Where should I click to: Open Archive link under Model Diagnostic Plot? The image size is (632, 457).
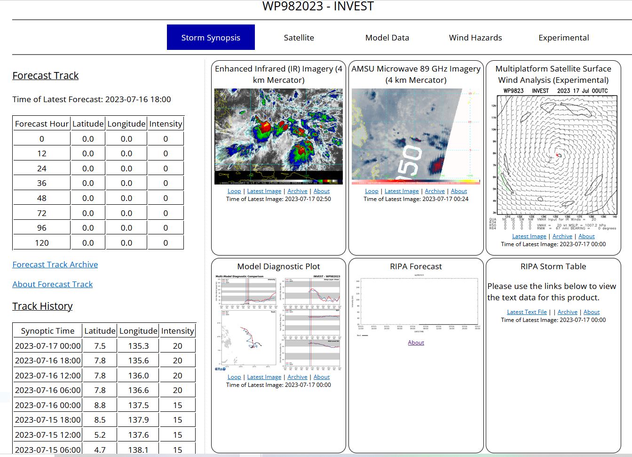[x=297, y=377]
